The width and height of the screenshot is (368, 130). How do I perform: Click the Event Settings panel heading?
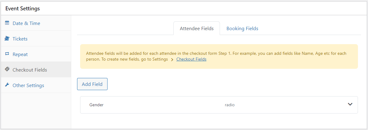23,9
